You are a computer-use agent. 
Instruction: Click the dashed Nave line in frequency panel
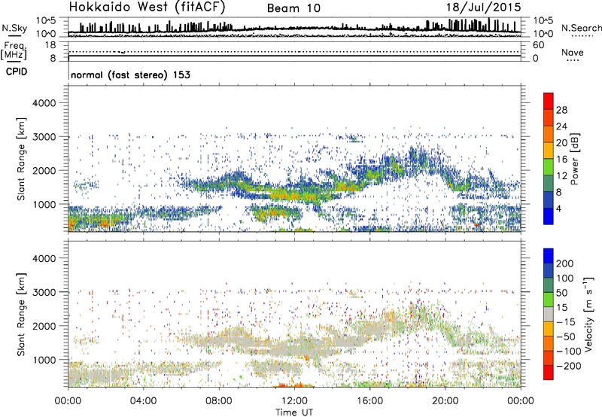point(295,51)
